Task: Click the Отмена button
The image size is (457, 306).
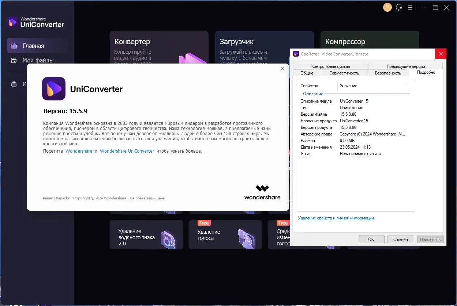Action: [x=401, y=240]
